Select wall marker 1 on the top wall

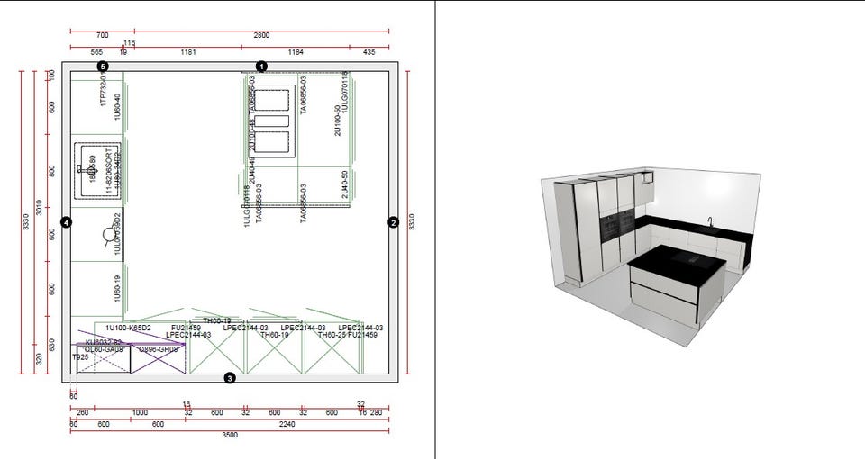(x=261, y=67)
